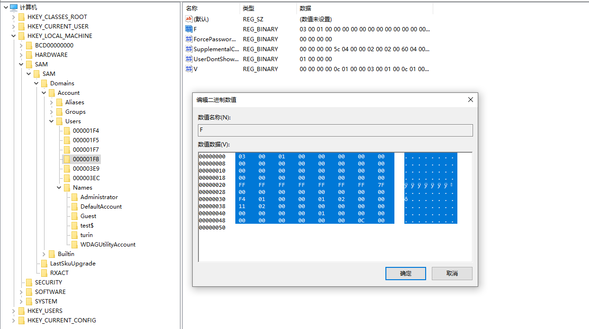Select the Account key
Image resolution: width=589 pixels, height=329 pixels.
[69, 92]
